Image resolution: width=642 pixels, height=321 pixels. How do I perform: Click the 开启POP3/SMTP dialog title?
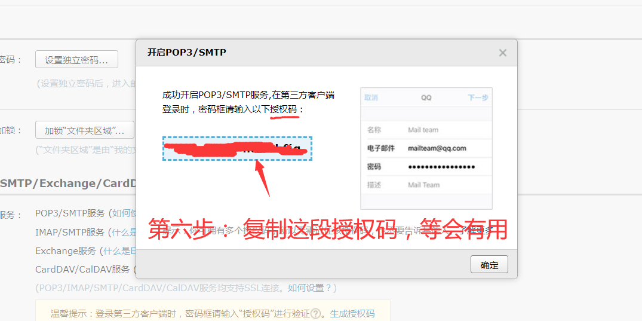coord(187,53)
